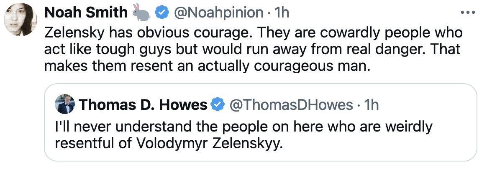487x169 pixels.
Task: Open Noah Smith's profile picture
Action: pos(21,20)
